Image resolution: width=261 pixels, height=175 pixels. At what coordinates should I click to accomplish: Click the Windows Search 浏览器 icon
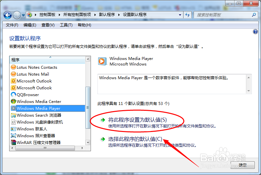tap(13, 115)
